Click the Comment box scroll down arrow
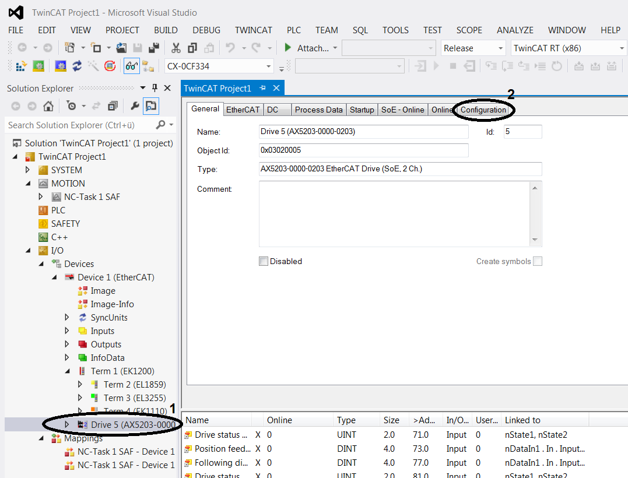The image size is (628, 478). (535, 240)
